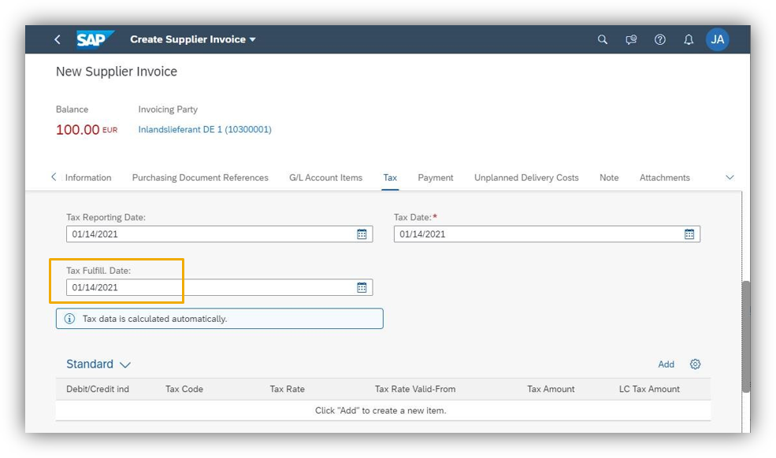Expand the Create Supplier Invoice title dropdown

click(x=253, y=39)
